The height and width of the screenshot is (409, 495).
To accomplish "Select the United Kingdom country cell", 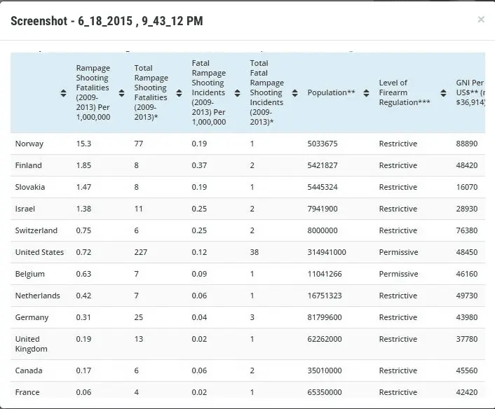I will pos(32,344).
